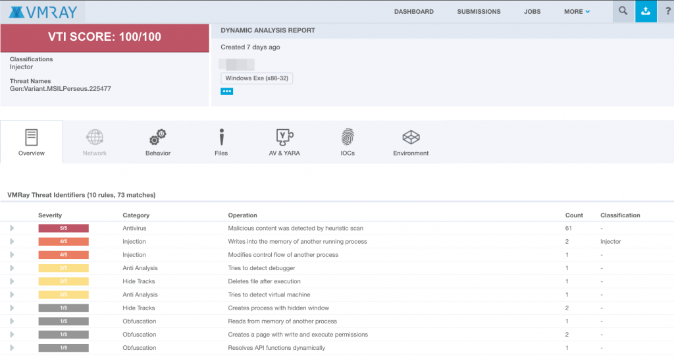Click the Severity column header
The width and height of the screenshot is (674, 361).
pyautogui.click(x=50, y=215)
